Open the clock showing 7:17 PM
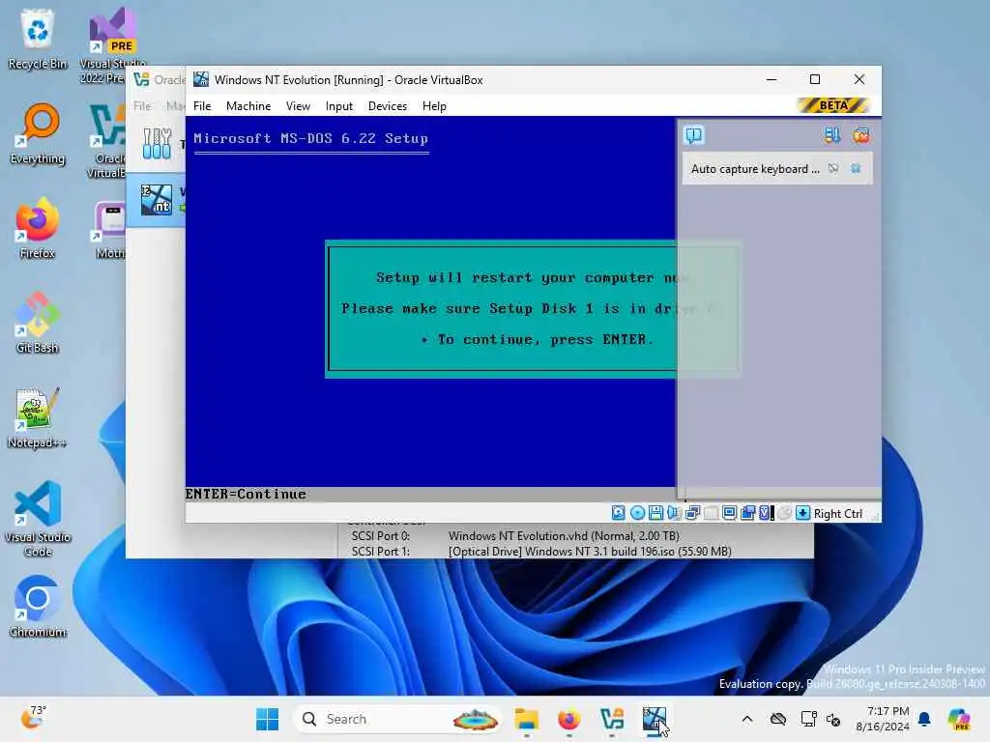Screen dimensions: 990x742 (883, 719)
